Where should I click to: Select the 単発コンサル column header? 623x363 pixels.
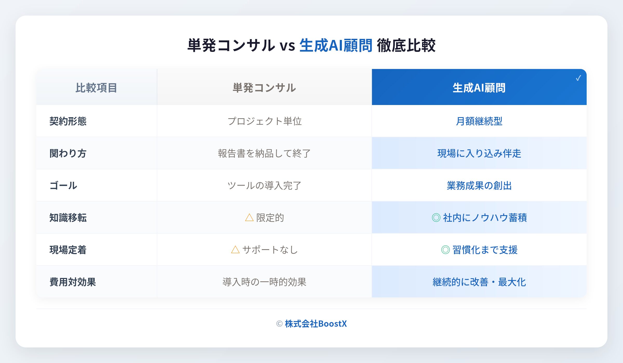click(x=264, y=88)
